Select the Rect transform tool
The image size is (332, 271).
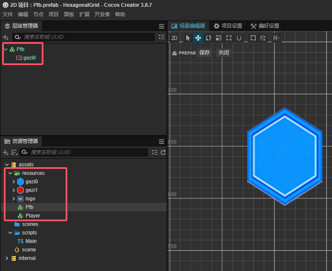pyautogui.click(x=229, y=38)
